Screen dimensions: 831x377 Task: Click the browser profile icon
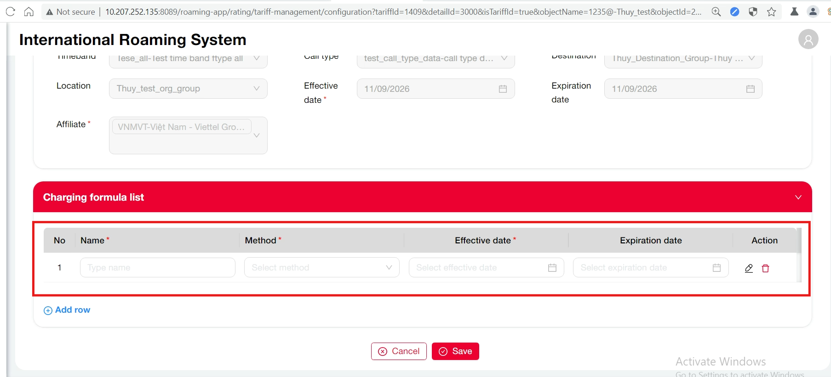(x=813, y=12)
